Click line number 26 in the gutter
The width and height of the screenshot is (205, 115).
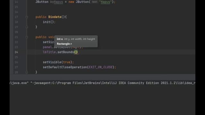click(x=16, y=62)
